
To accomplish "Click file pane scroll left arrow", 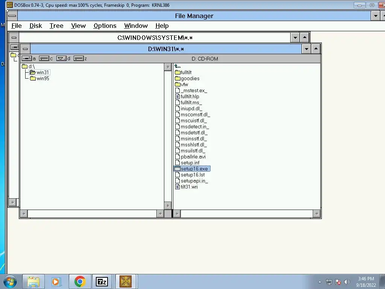I will pyautogui.click(x=177, y=214).
